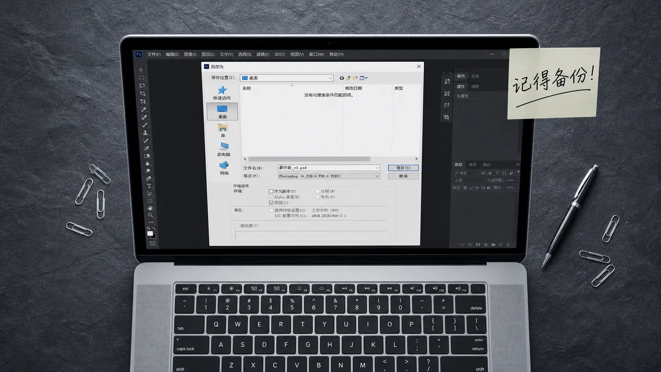The height and width of the screenshot is (372, 661).
Task: Open the layer filter Kind (类型) dropdown
Action: pyautogui.click(x=465, y=173)
